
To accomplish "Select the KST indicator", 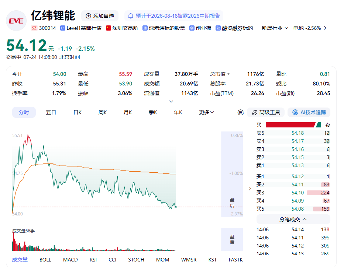I will (x=213, y=260).
